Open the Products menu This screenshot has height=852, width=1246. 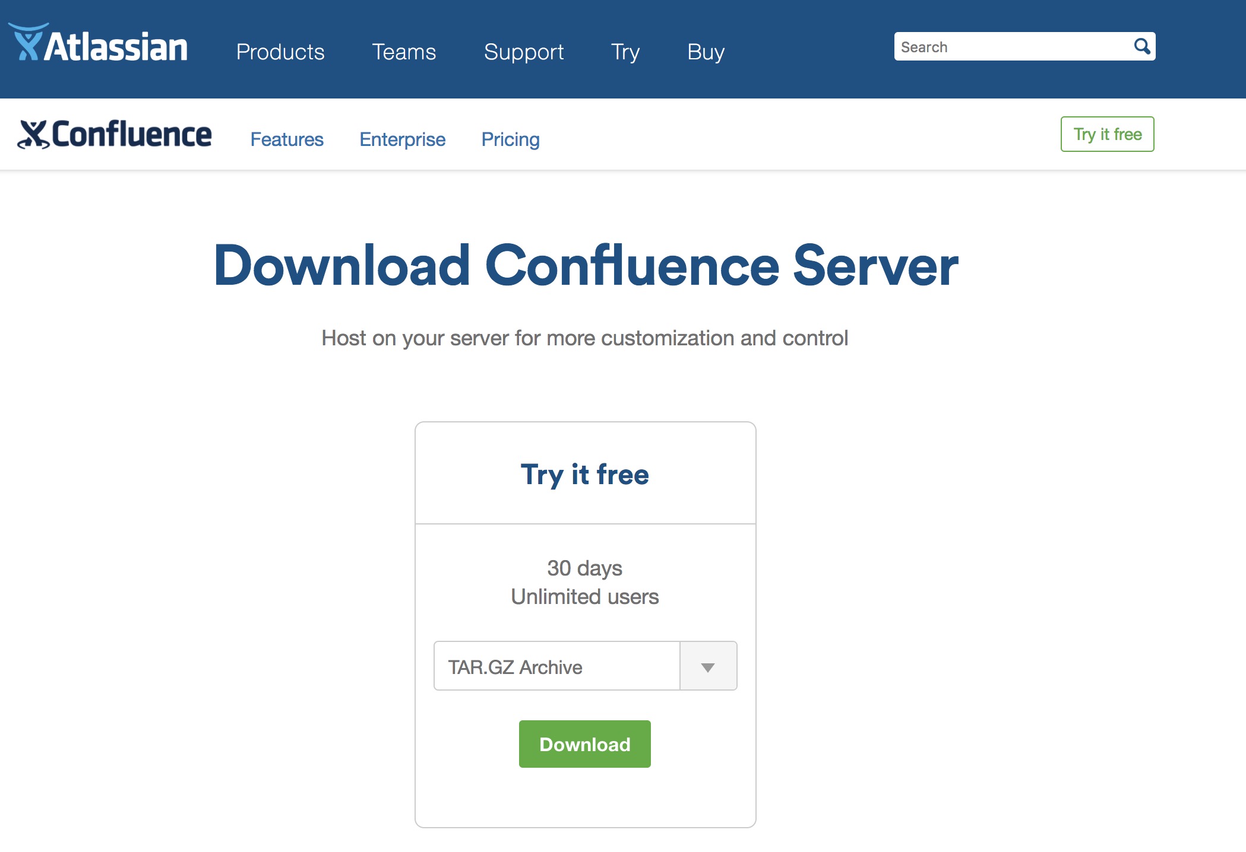[x=280, y=52]
